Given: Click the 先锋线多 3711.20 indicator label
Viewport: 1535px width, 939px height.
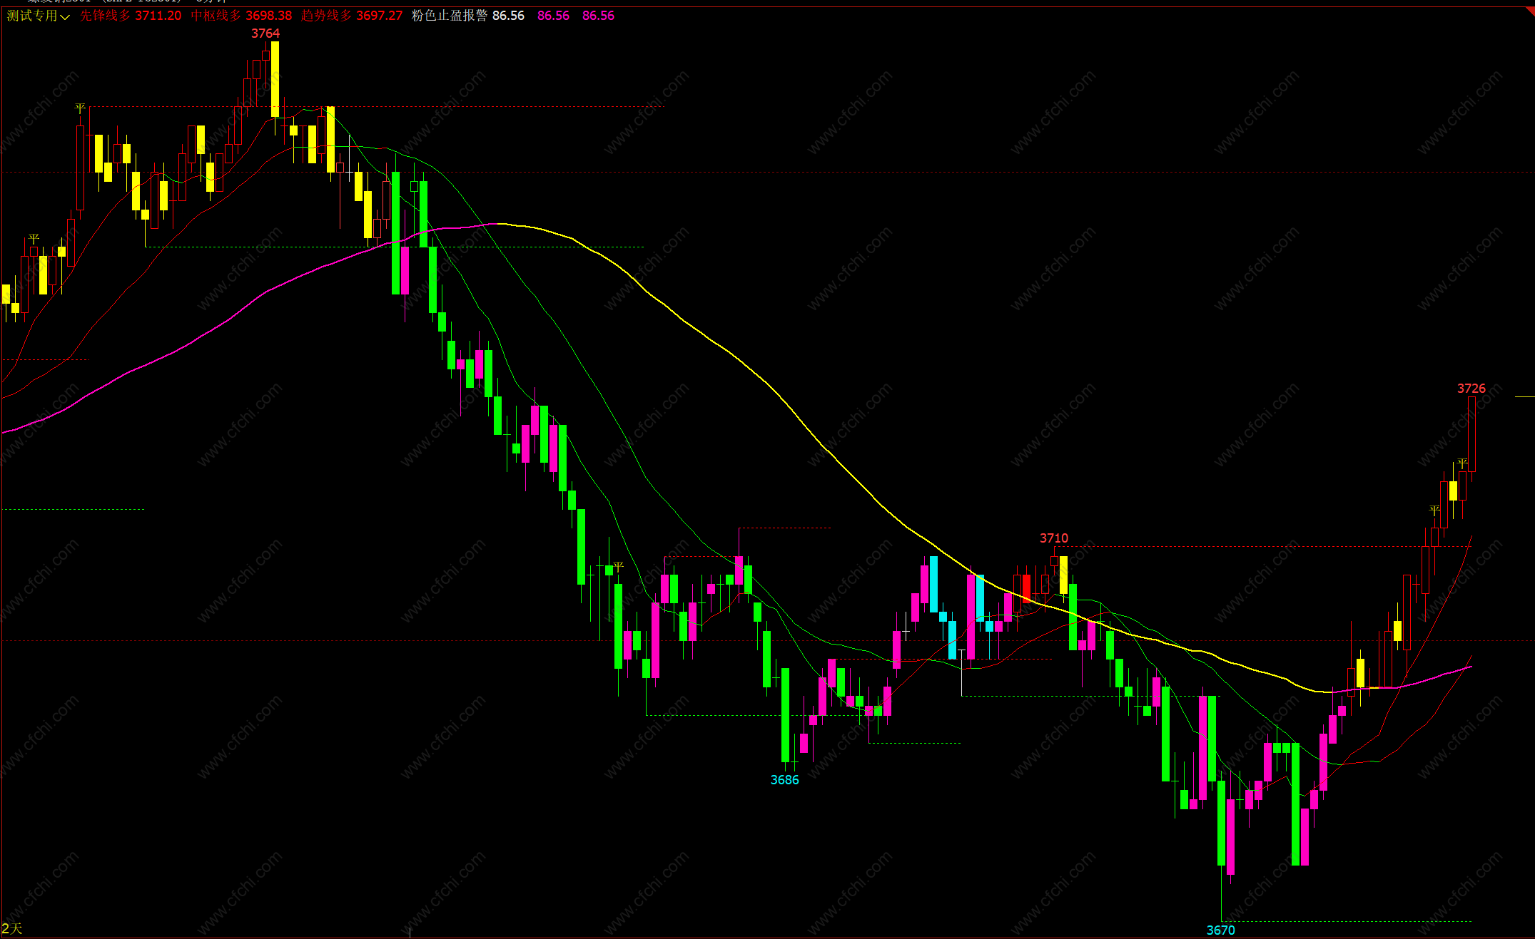Looking at the screenshot, I should [x=131, y=16].
